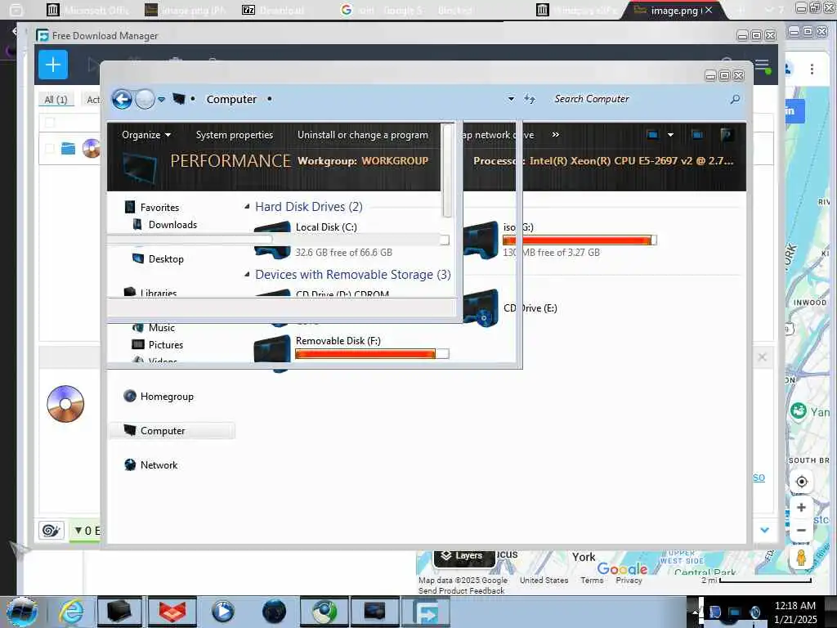Collapse Devices with Removable Storage group
837x628 pixels.
tap(247, 275)
